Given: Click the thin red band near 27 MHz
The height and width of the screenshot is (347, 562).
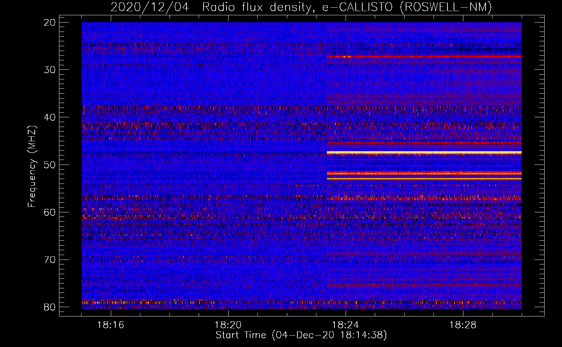Looking at the screenshot, I should [424, 57].
